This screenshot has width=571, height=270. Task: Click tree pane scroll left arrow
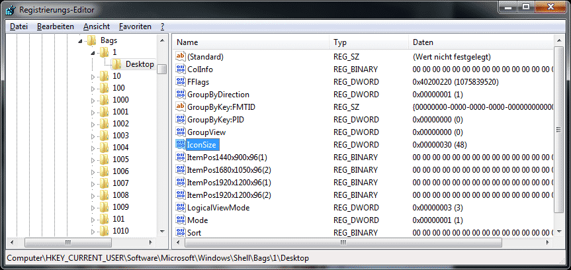pyautogui.click(x=11, y=242)
